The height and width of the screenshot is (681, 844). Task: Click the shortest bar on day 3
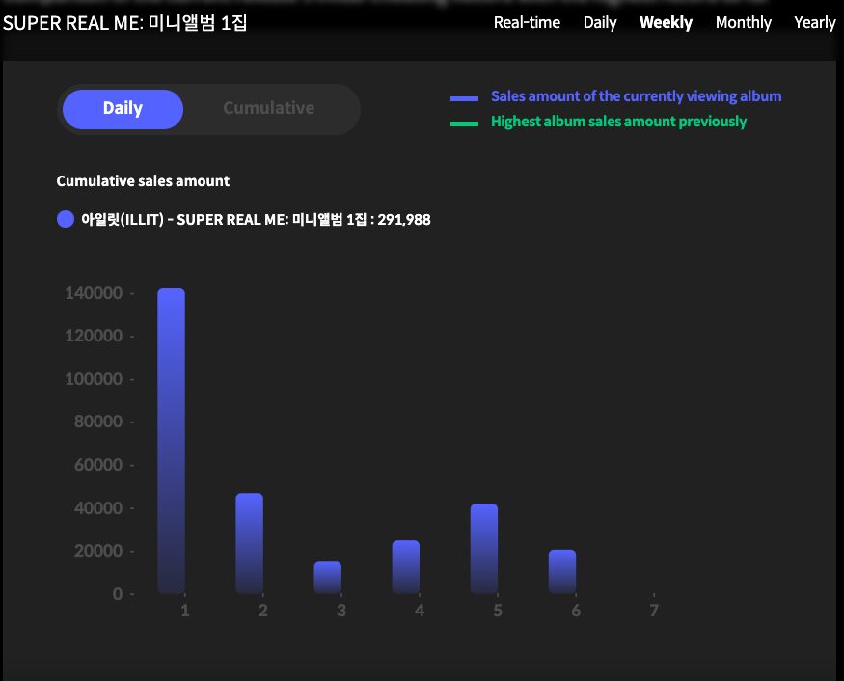pos(327,579)
